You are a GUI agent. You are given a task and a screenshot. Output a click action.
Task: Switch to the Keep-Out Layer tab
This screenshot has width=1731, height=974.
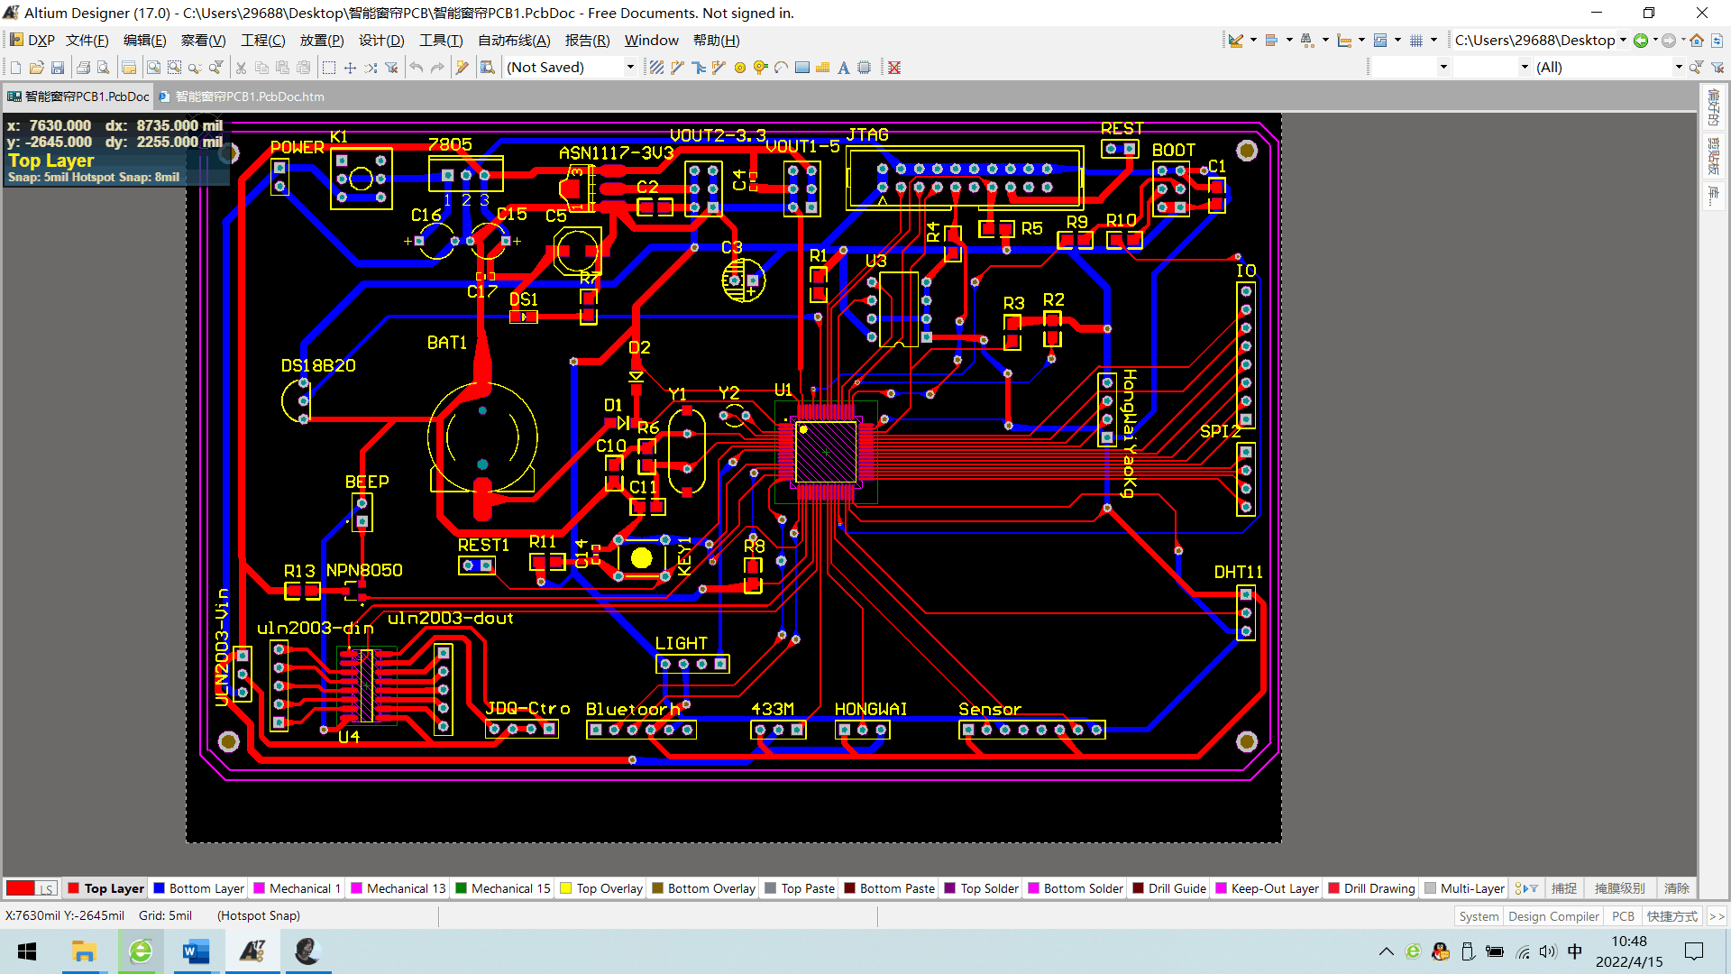pyautogui.click(x=1268, y=888)
